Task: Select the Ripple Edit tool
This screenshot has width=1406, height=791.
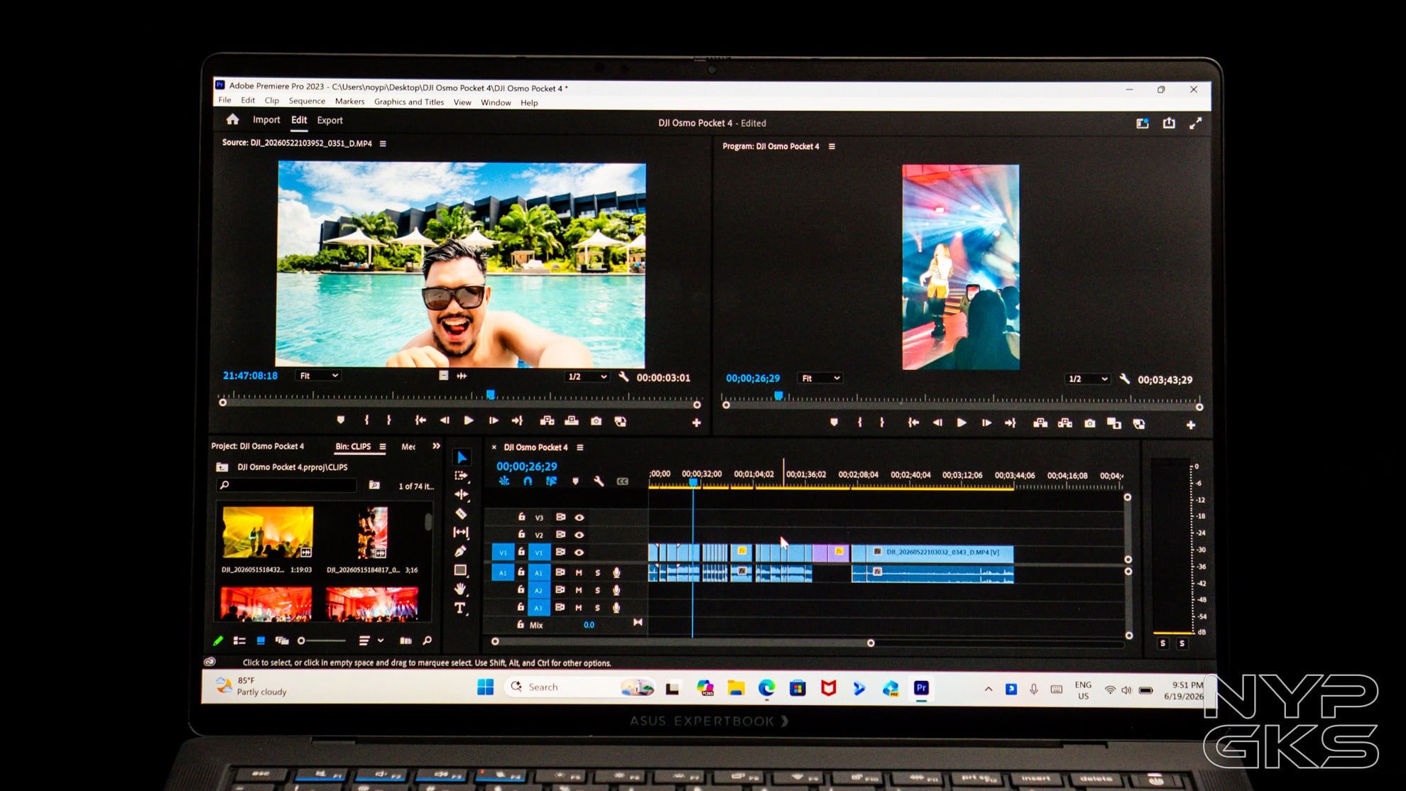Action: pos(462,494)
